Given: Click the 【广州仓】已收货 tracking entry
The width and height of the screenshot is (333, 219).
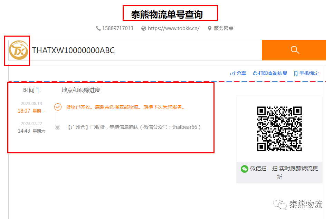Looking at the screenshot, I should click(x=134, y=127).
